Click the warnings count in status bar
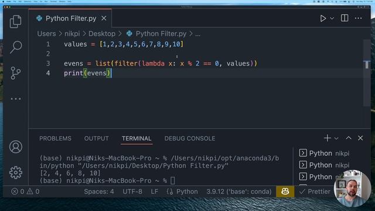The width and height of the screenshot is (375, 211). coord(33,192)
